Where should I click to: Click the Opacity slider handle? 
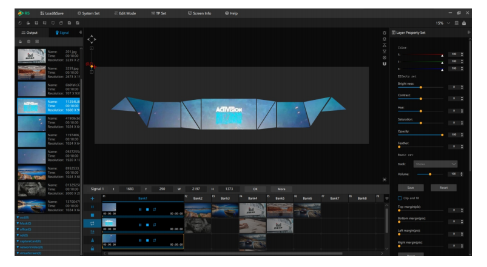442,135
